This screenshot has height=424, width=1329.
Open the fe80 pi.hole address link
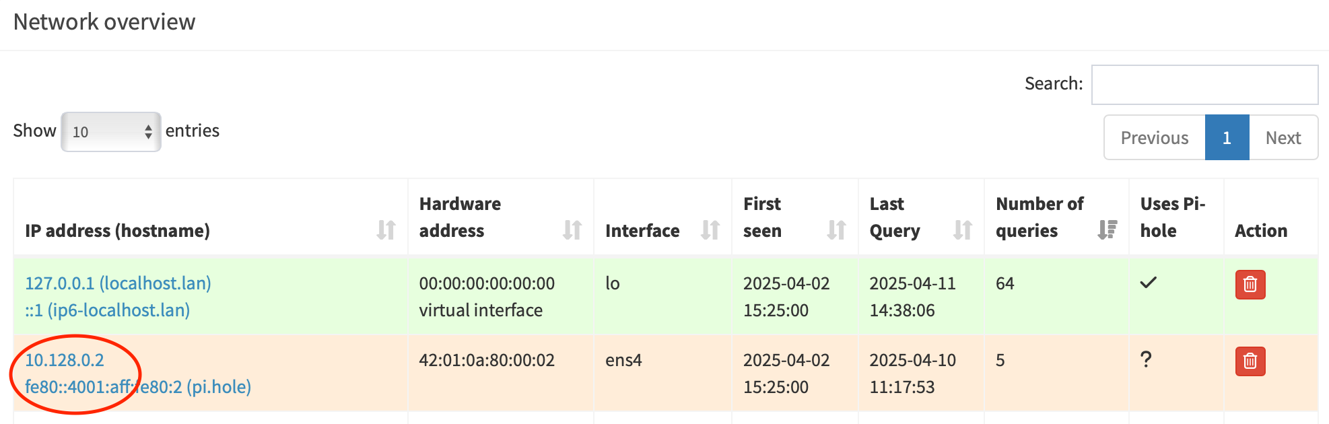point(138,387)
